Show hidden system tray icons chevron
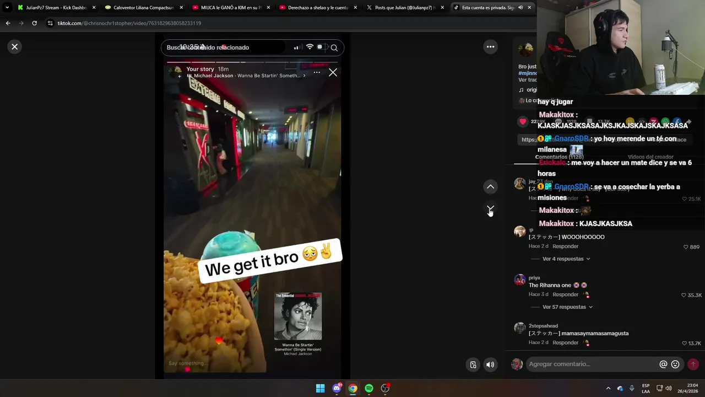 [608, 388]
